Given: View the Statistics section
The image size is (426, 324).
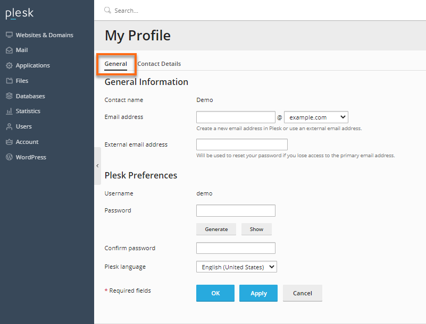Looking at the screenshot, I should point(30,111).
